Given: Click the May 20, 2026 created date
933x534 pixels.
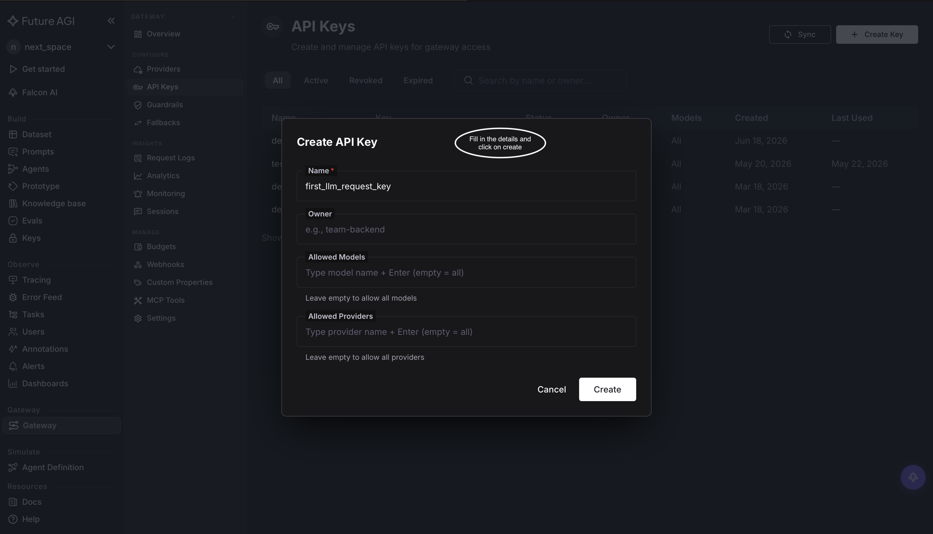Looking at the screenshot, I should (763, 164).
